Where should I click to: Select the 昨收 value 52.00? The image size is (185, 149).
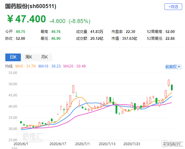tap(21, 39)
